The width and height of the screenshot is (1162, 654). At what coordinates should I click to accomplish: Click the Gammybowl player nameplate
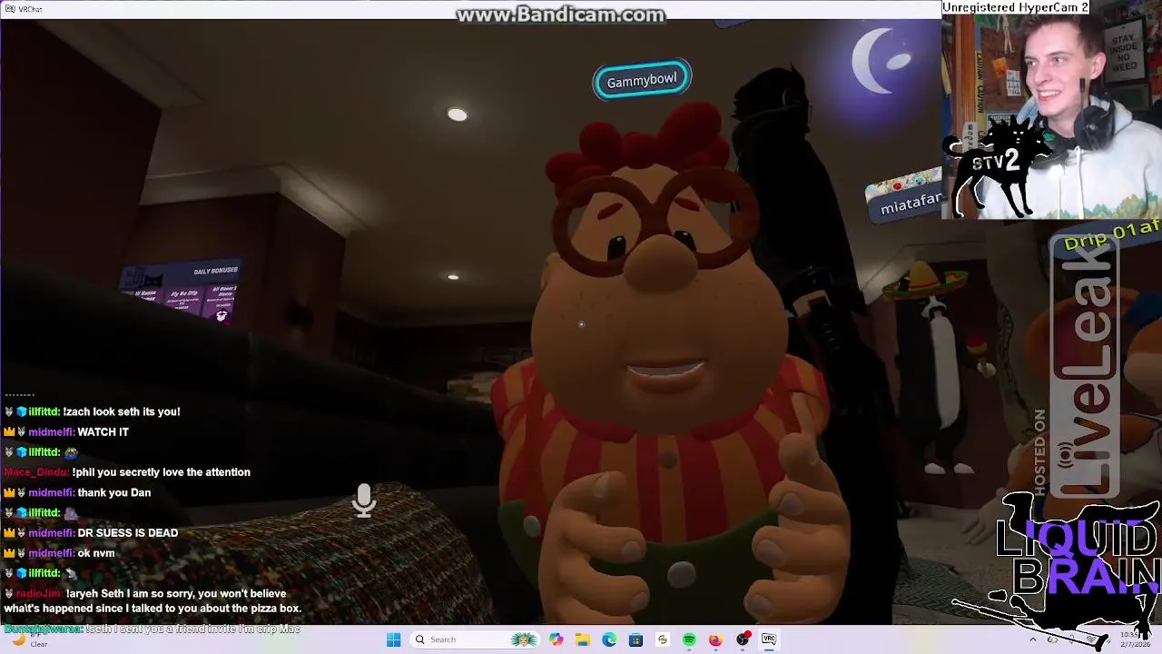(642, 80)
